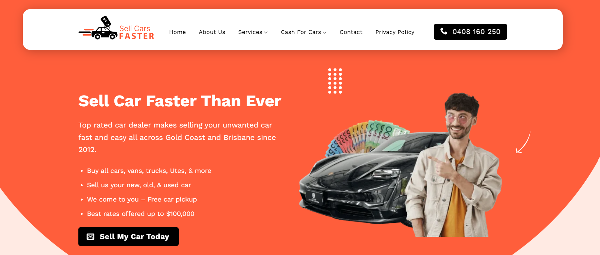The height and width of the screenshot is (255, 600).
Task: Click the Sell Car Faster Than Ever heading
Action: (180, 101)
